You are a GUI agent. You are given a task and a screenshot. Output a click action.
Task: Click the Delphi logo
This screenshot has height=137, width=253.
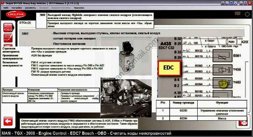[x=16, y=15]
